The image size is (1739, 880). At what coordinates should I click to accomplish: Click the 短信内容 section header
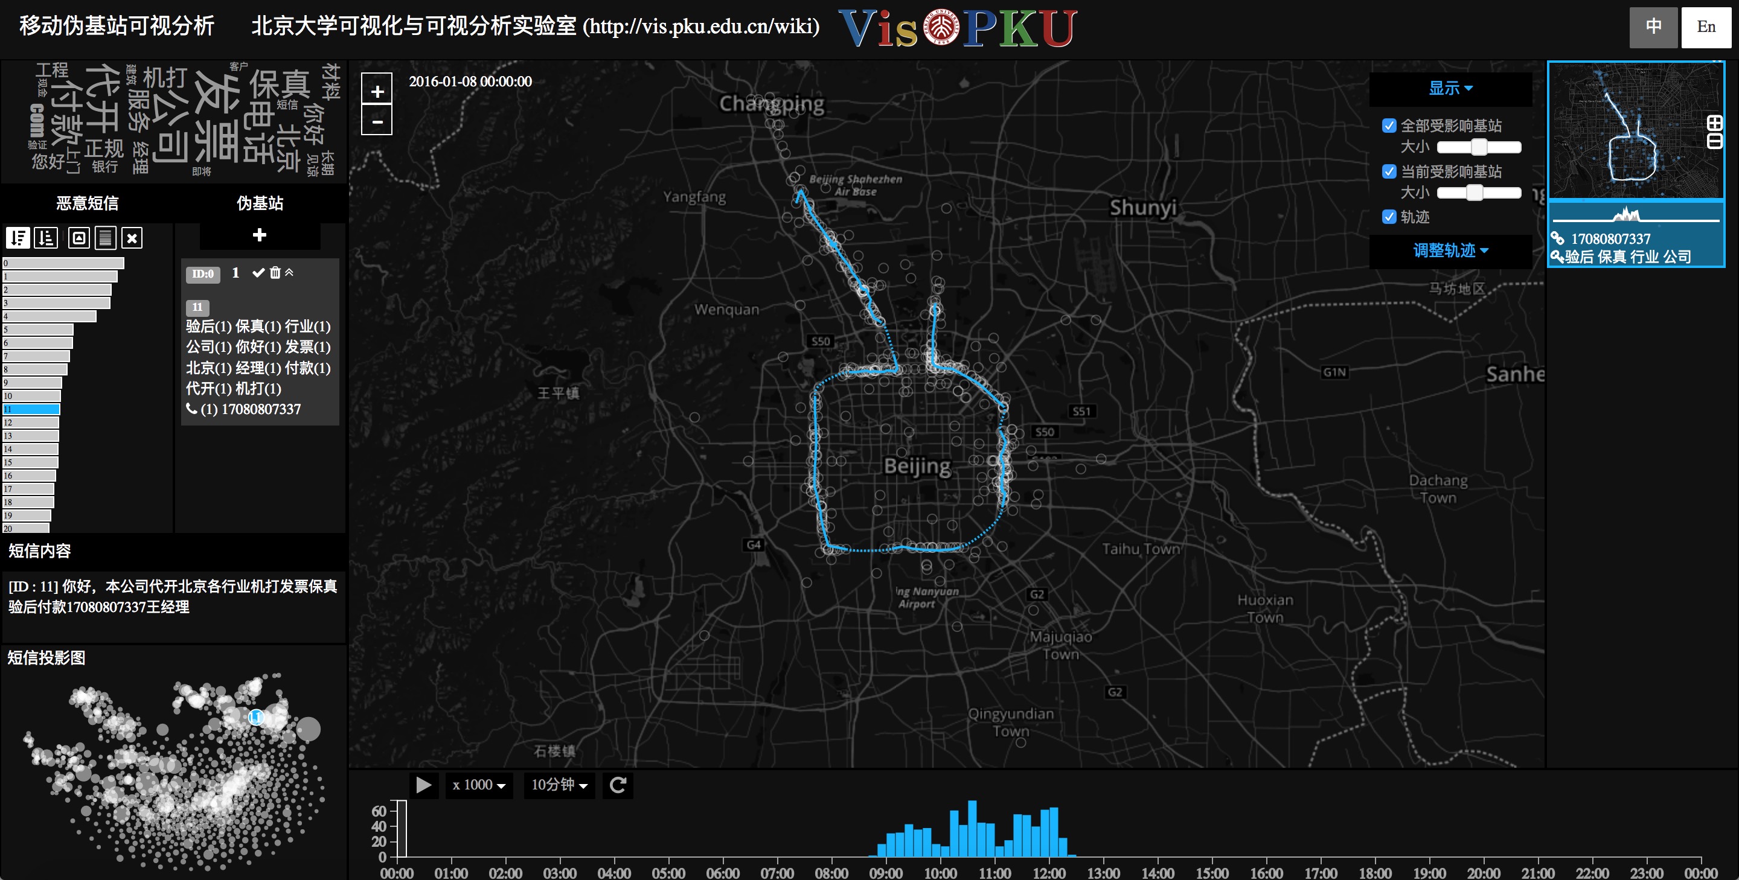(39, 550)
